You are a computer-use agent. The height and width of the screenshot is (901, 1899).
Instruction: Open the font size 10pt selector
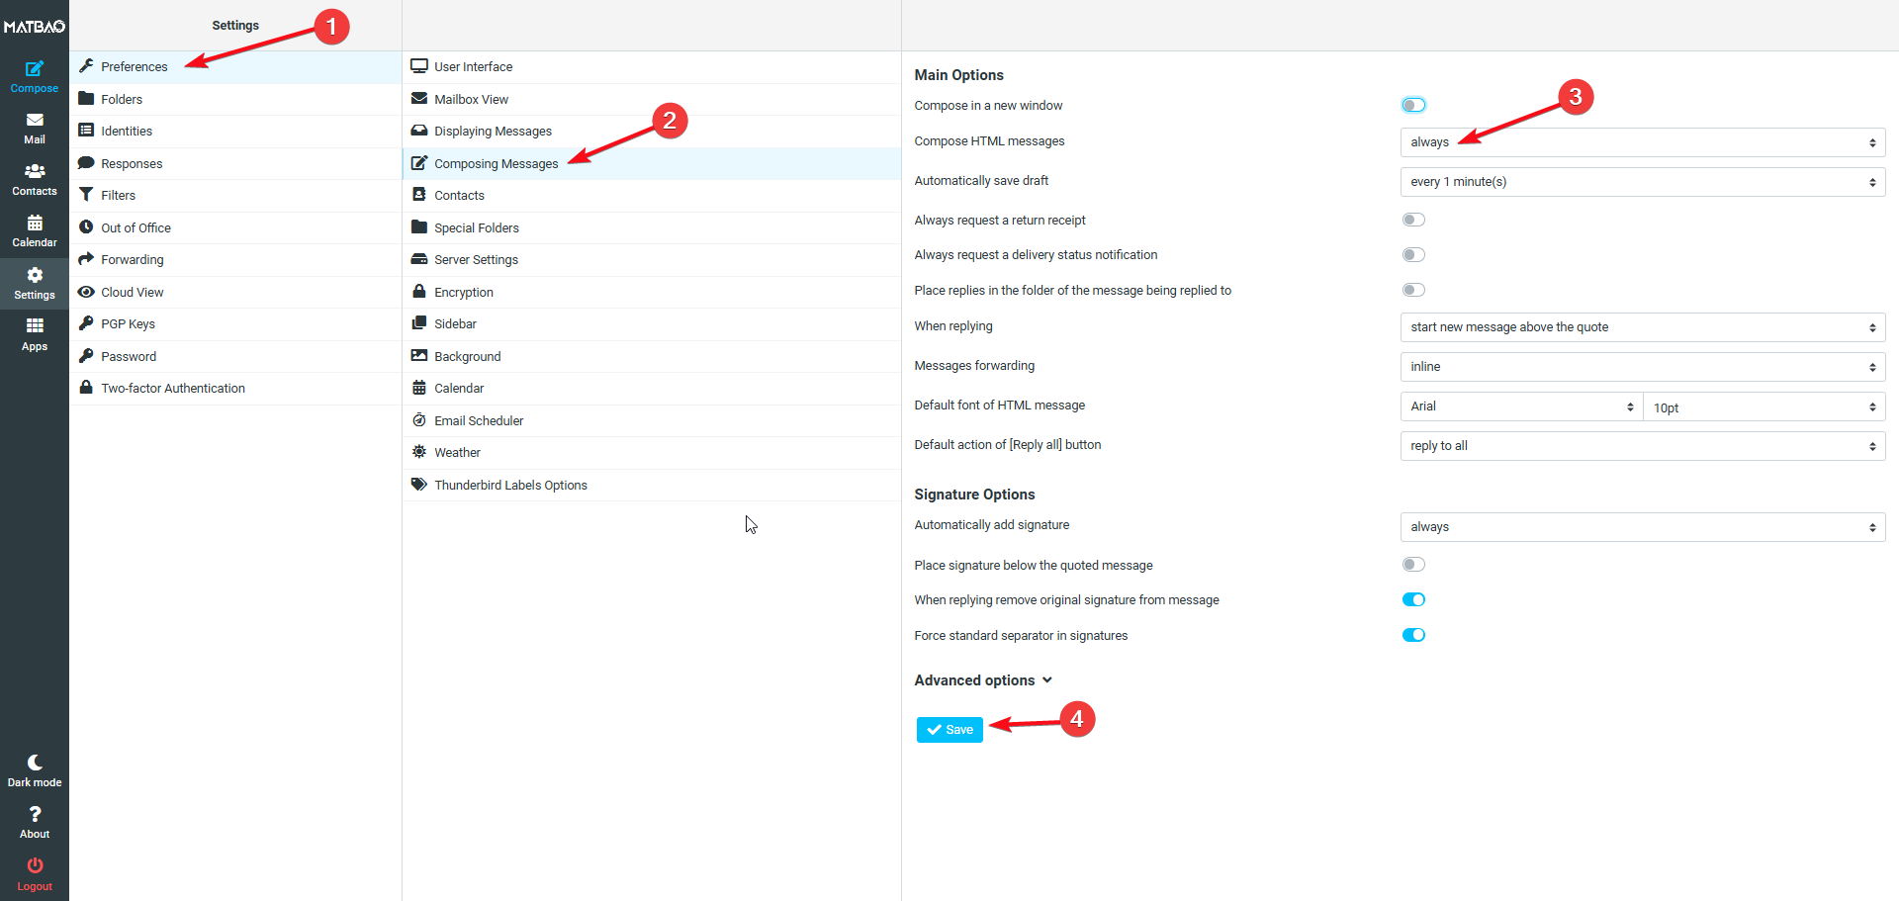[1763, 406]
